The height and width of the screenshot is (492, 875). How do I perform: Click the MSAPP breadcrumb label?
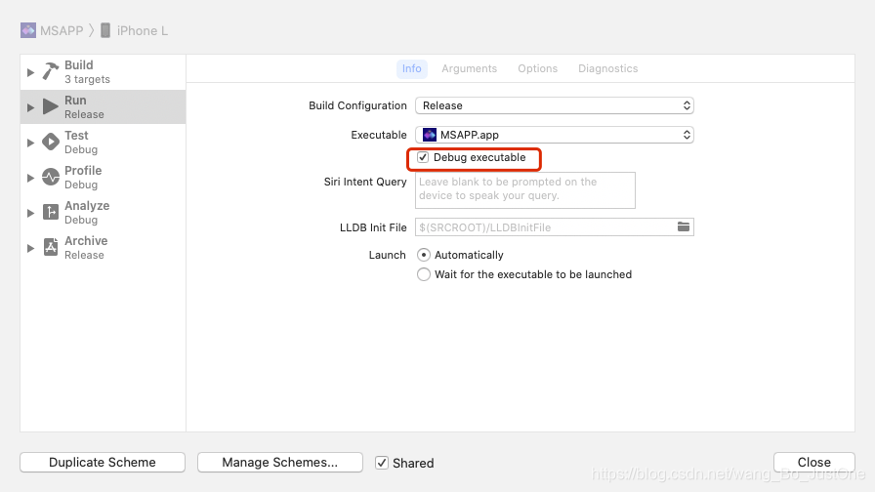click(x=62, y=30)
